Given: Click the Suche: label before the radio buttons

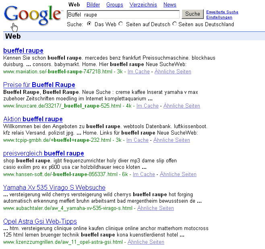Looking at the screenshot, I should (75, 24).
